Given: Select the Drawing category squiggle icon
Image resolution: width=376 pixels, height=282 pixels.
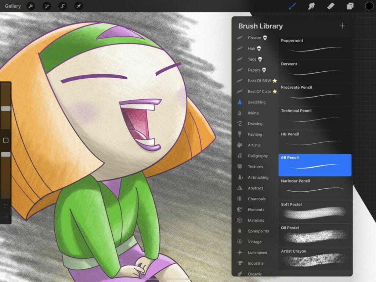Looking at the screenshot, I should (239, 124).
